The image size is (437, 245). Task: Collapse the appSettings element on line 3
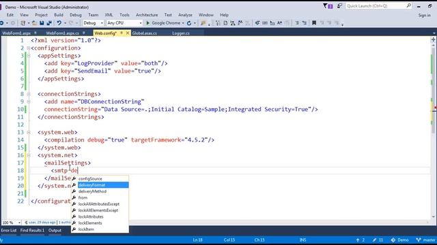point(29,56)
